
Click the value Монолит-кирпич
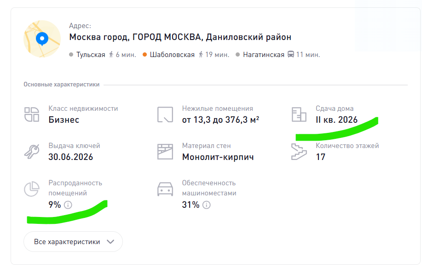(x=218, y=157)
